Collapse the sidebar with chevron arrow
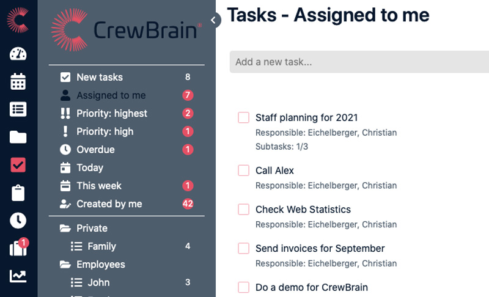The width and height of the screenshot is (489, 297). (x=213, y=20)
